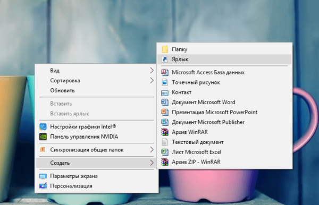Open Панель управления NVIDIA
The height and width of the screenshot is (205, 319).
point(97,136)
